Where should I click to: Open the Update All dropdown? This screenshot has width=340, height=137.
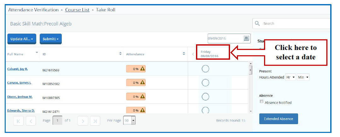[x=21, y=39]
